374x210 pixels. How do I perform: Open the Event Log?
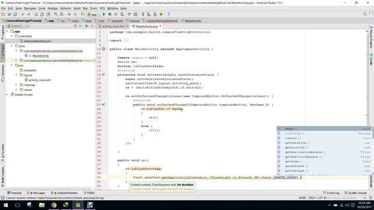pyautogui.click(x=331, y=193)
